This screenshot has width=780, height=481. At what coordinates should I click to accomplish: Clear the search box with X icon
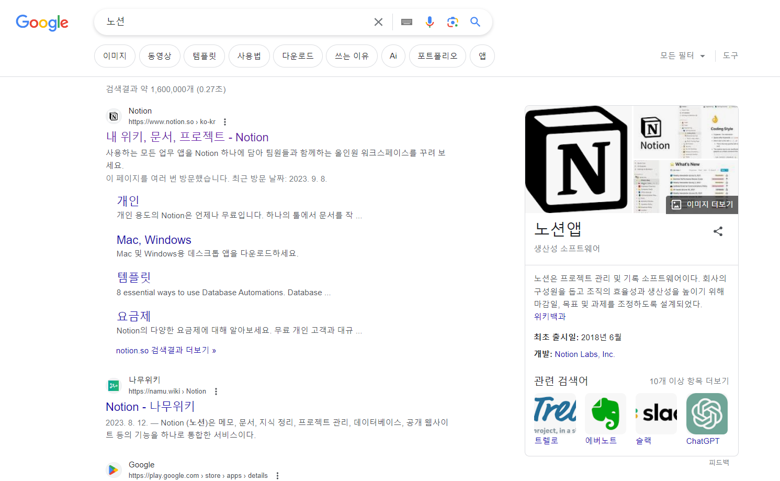tap(378, 22)
